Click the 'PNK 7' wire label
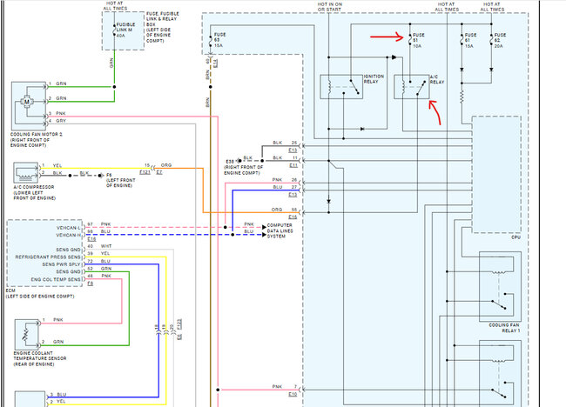 [285, 386]
